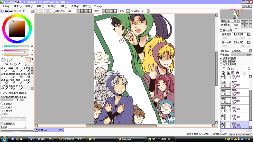
Task: Create a new linework layer
Action: coord(228,69)
